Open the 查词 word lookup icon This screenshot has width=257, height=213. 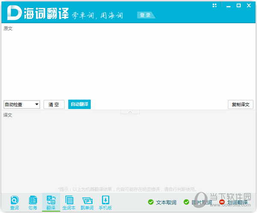click(x=15, y=202)
